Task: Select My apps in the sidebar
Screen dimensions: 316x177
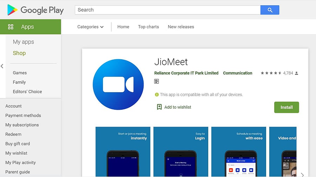Action: pos(24,42)
